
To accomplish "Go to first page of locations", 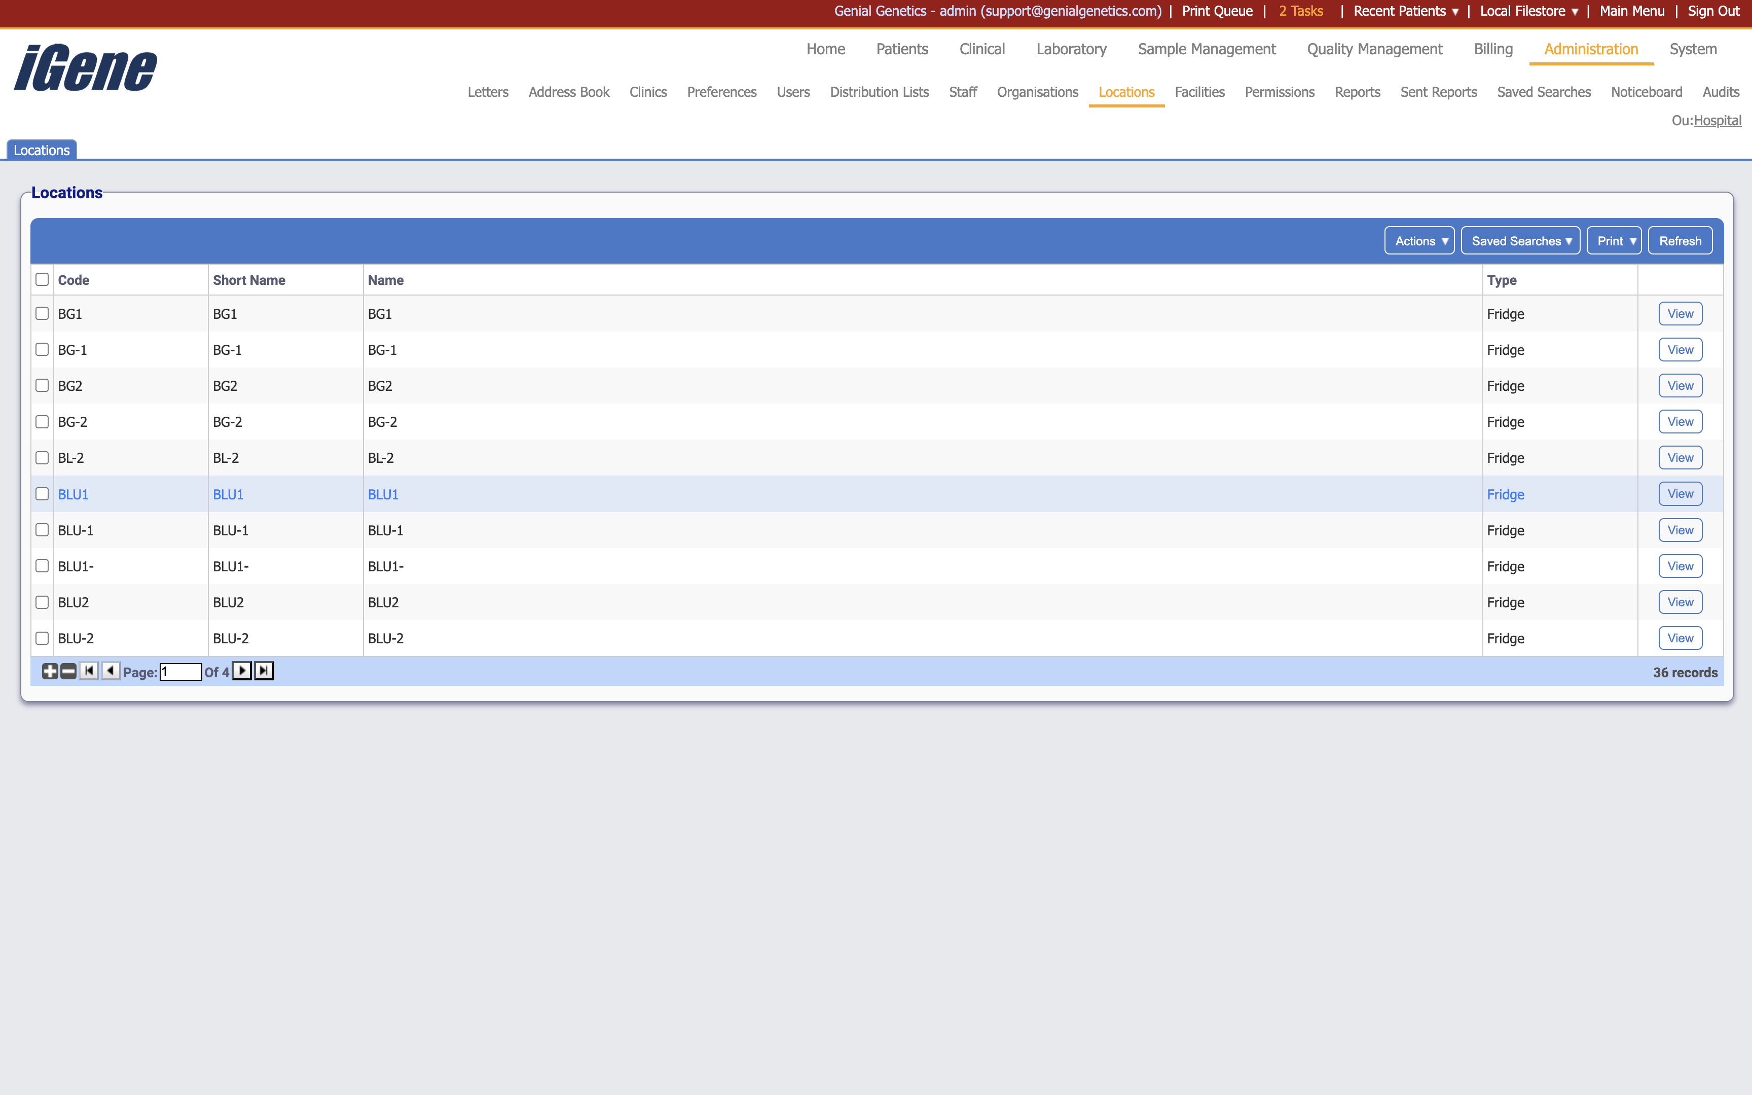I will click(88, 671).
